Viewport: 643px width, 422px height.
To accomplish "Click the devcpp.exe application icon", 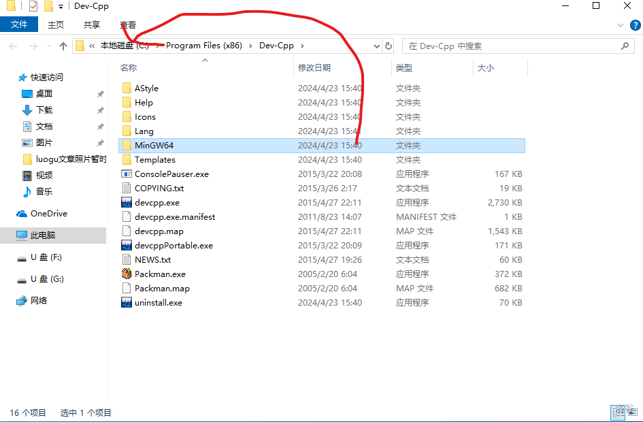I will point(127,203).
